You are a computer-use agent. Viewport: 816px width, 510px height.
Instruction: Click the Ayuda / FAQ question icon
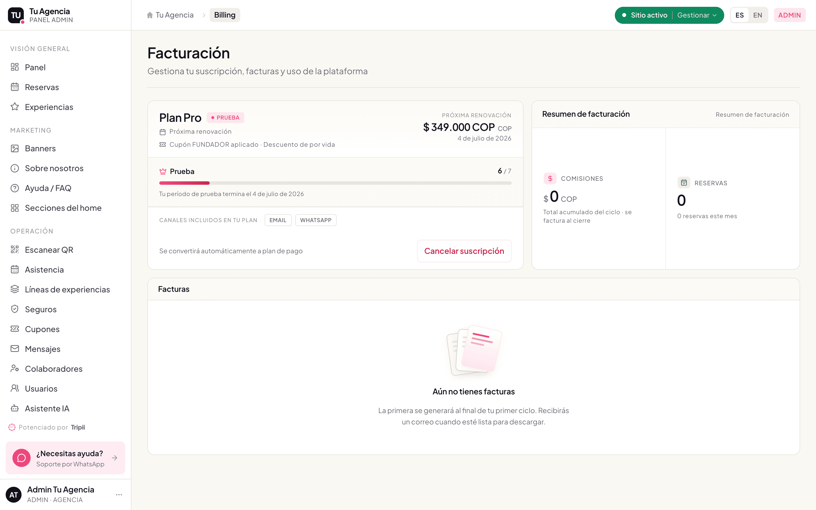point(14,188)
